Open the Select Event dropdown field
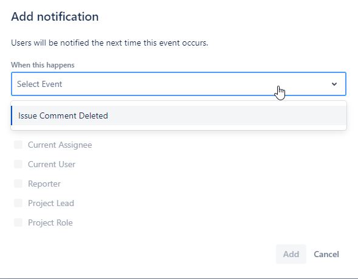 [x=179, y=84]
